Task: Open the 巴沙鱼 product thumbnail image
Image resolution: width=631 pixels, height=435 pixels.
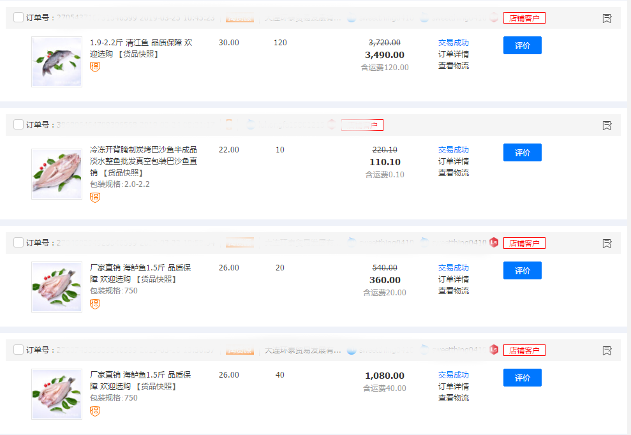Action: point(57,174)
